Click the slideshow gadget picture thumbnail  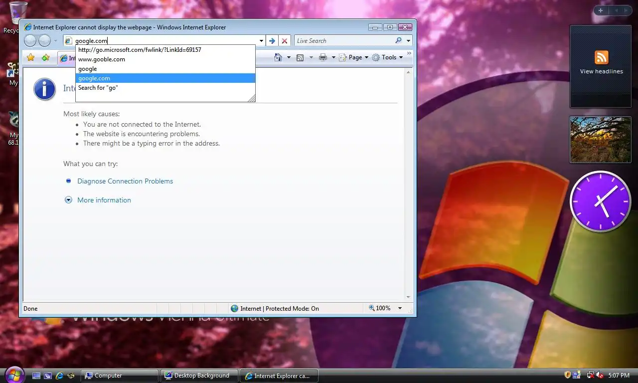pyautogui.click(x=601, y=140)
